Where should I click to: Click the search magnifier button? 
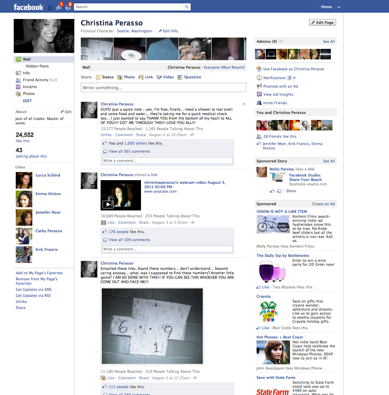pyautogui.click(x=187, y=7)
